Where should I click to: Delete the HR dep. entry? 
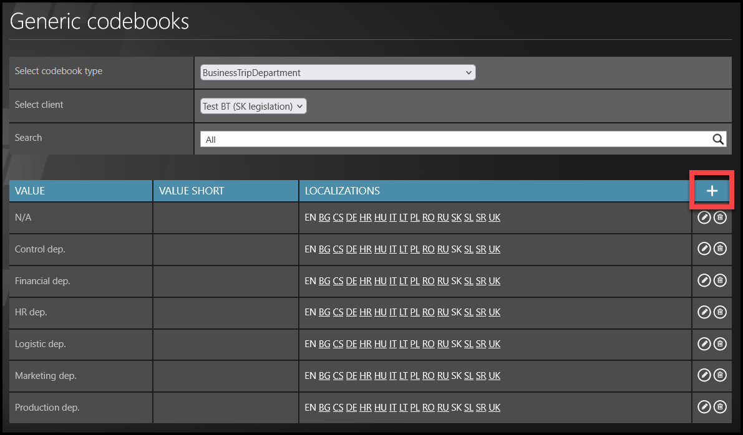click(720, 312)
